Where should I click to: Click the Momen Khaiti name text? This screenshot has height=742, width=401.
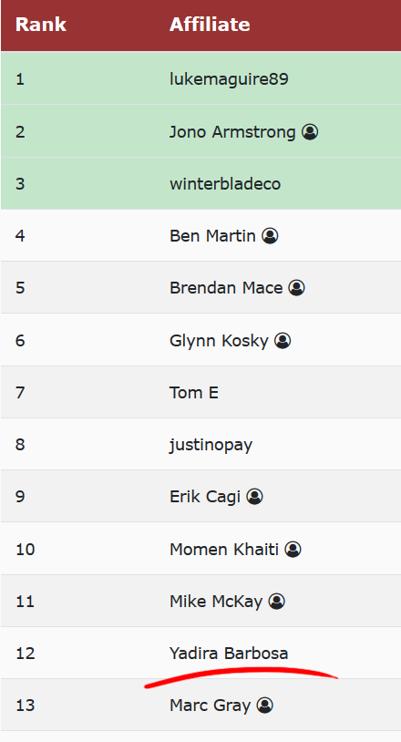pos(224,550)
